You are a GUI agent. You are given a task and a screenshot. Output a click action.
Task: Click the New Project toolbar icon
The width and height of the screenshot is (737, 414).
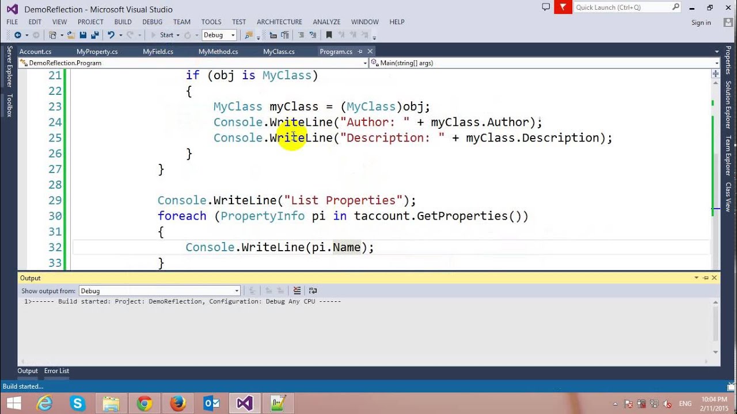click(52, 35)
